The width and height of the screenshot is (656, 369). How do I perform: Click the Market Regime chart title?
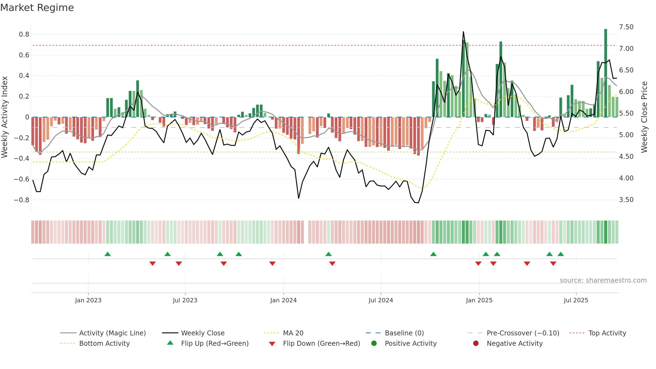pos(37,8)
